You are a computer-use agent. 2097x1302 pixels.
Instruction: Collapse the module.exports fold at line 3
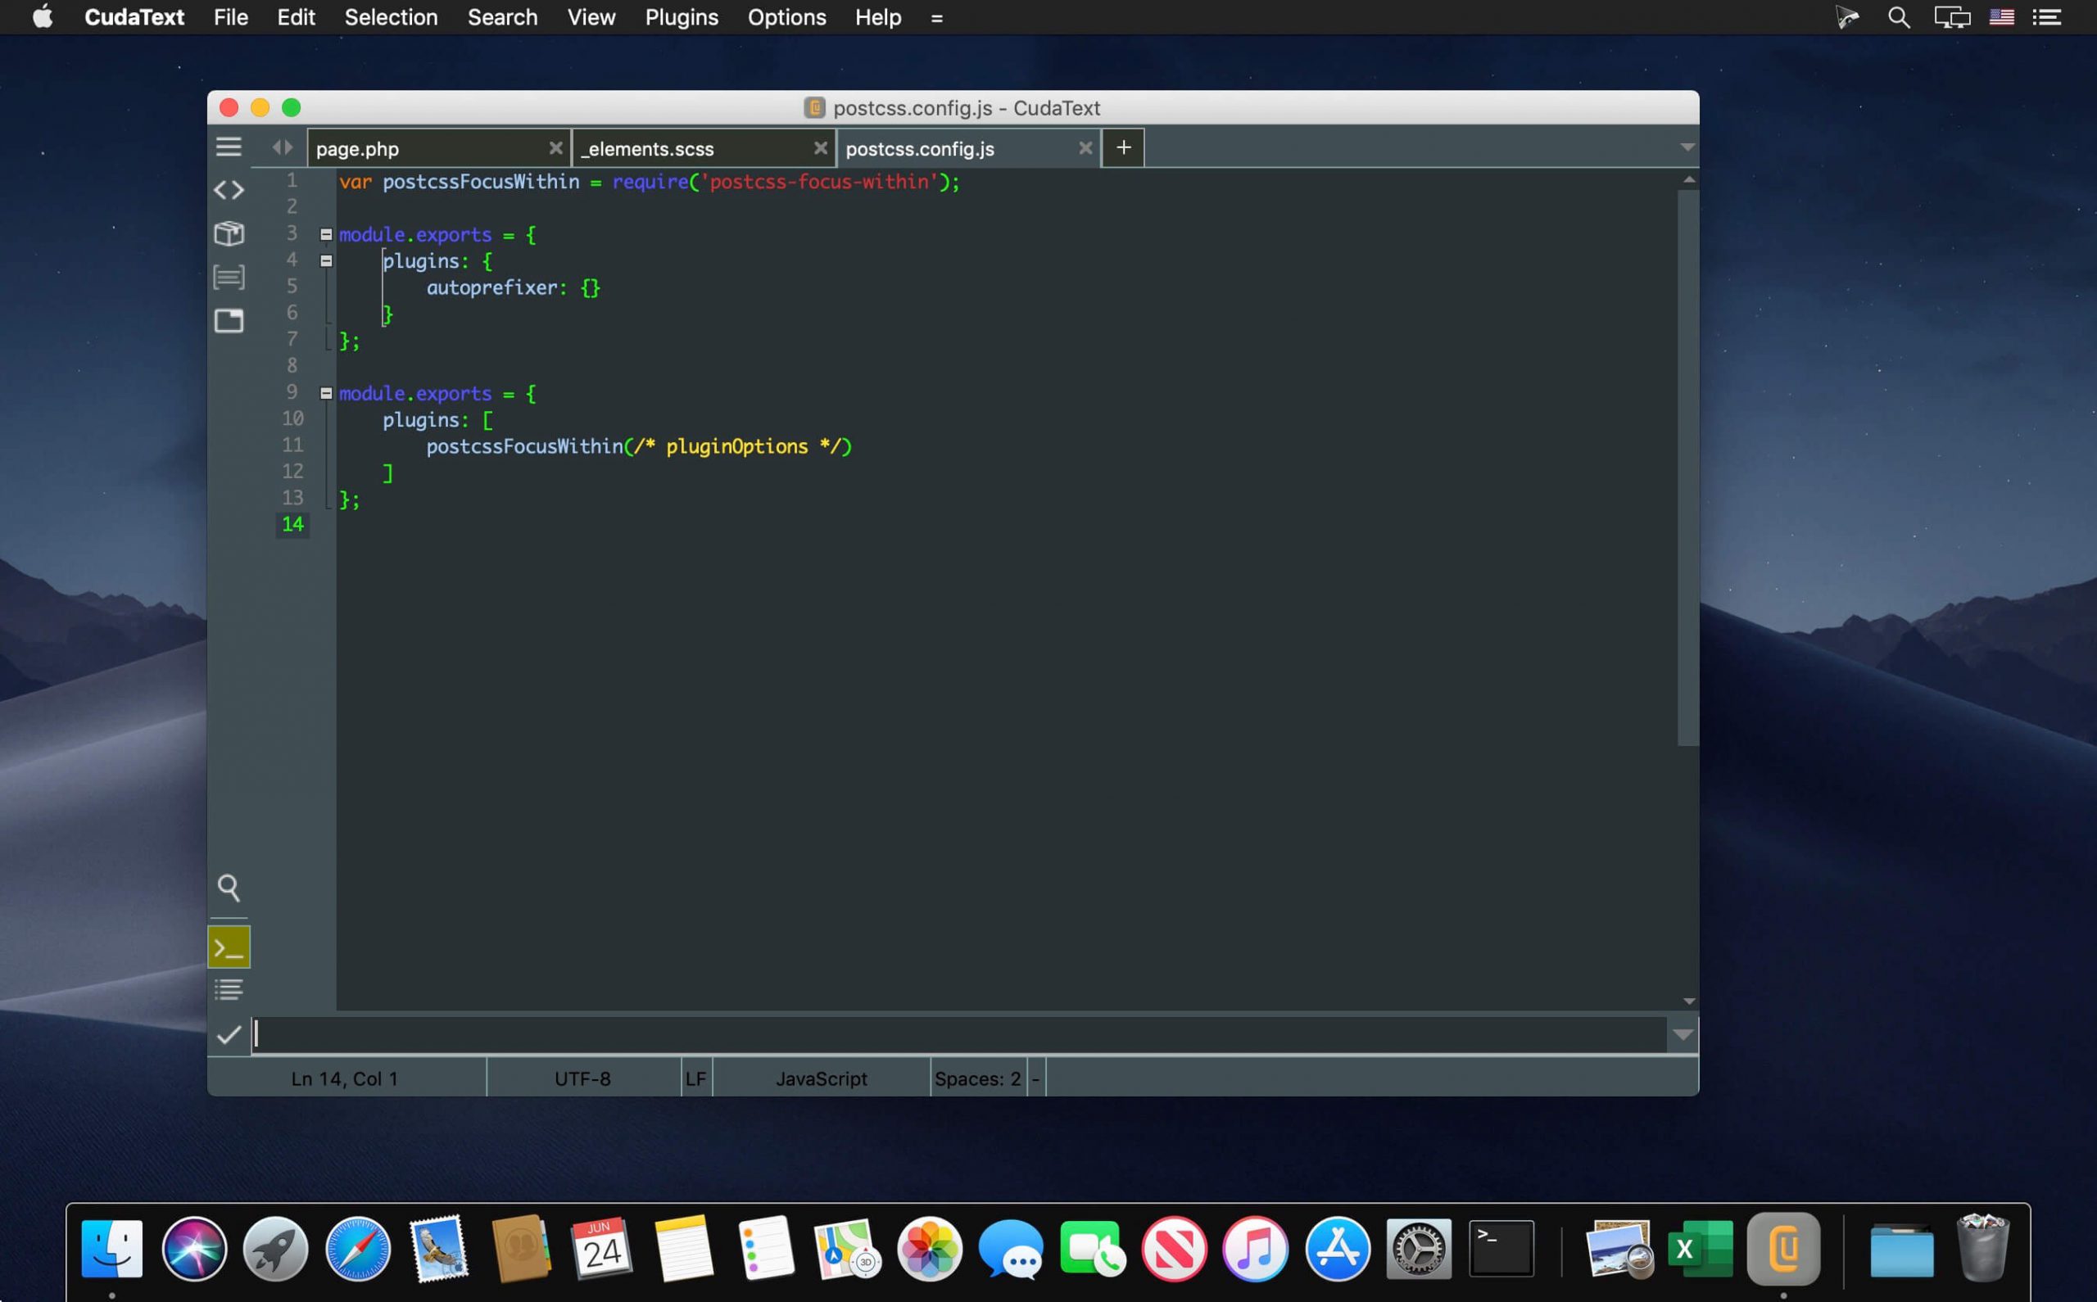pos(326,233)
